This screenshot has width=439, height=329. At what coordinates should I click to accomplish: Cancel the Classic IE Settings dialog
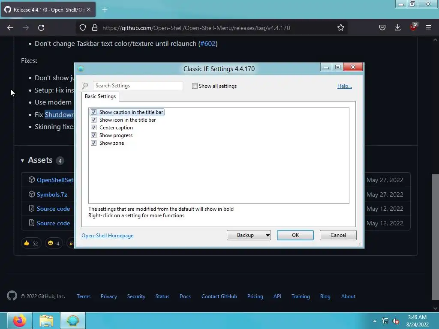(338, 235)
